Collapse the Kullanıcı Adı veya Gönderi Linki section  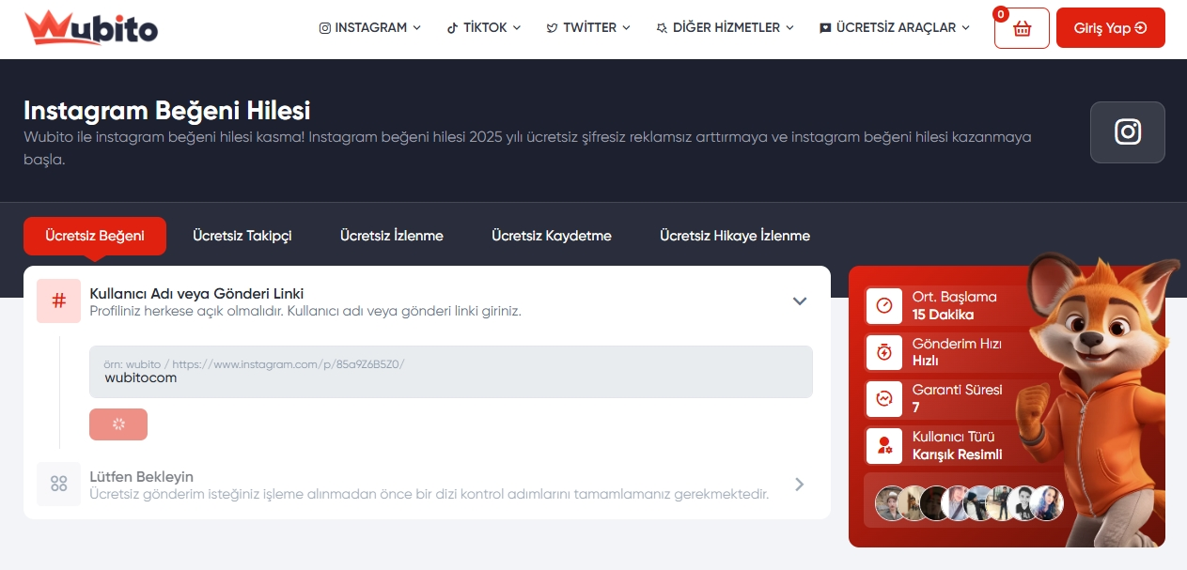click(800, 300)
